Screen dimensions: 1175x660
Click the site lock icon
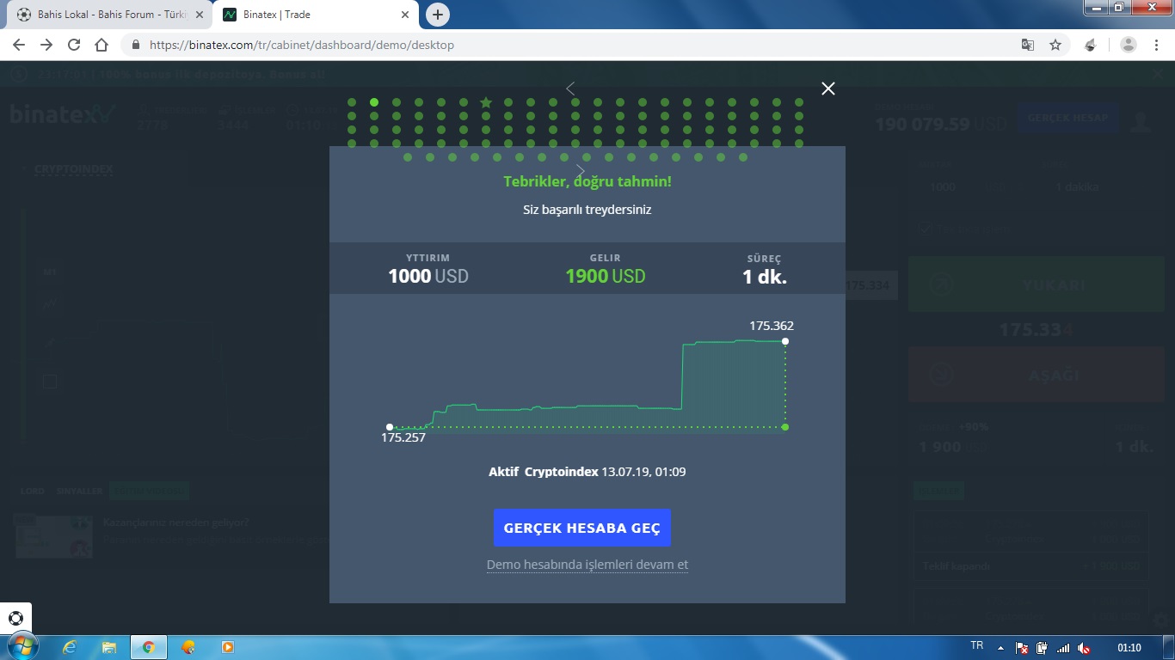[x=135, y=45]
